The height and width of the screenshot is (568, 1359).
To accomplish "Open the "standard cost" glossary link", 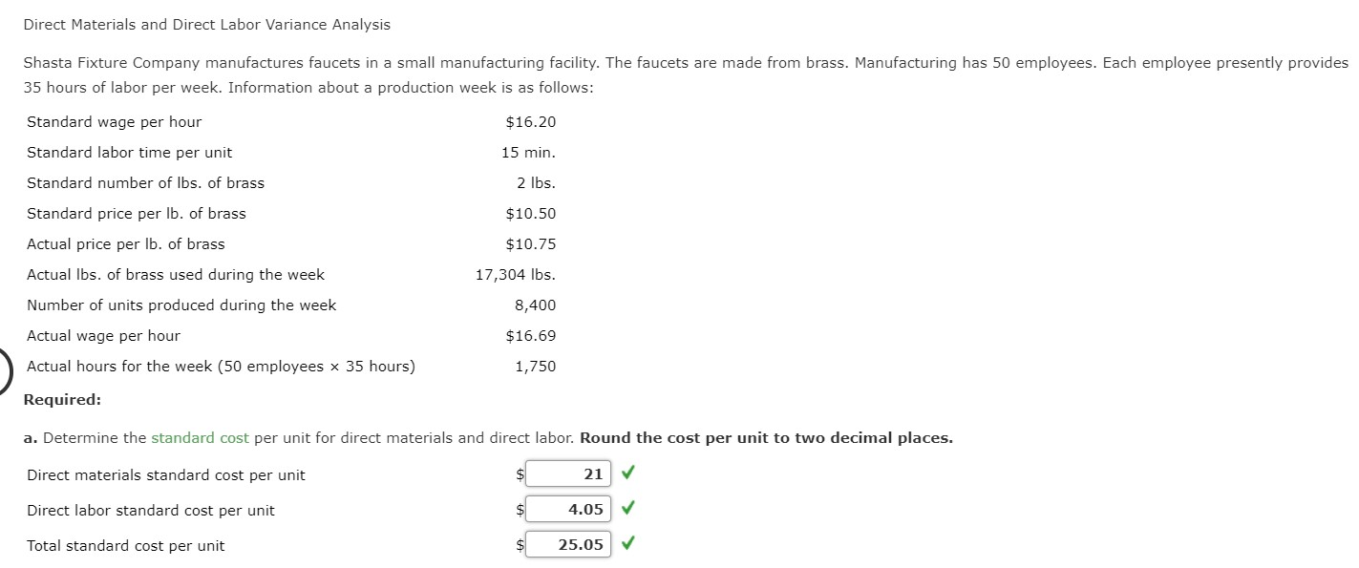I will click(200, 437).
